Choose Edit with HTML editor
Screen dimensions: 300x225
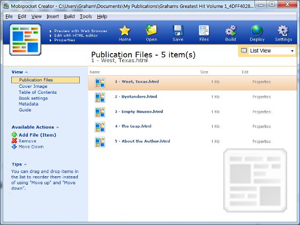[x=76, y=35]
